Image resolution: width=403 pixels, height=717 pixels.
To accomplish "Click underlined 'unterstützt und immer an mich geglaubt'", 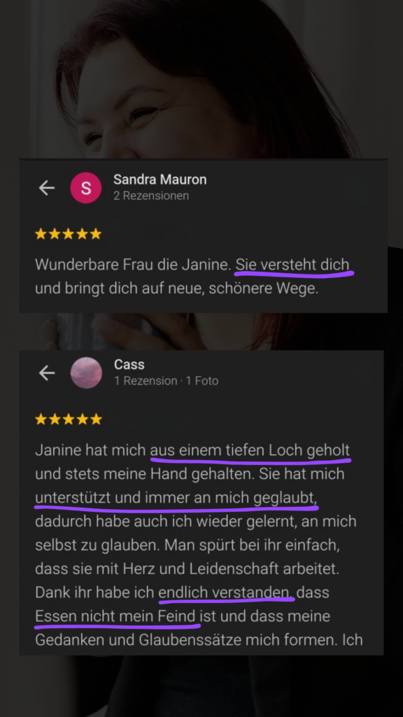I will (x=176, y=498).
